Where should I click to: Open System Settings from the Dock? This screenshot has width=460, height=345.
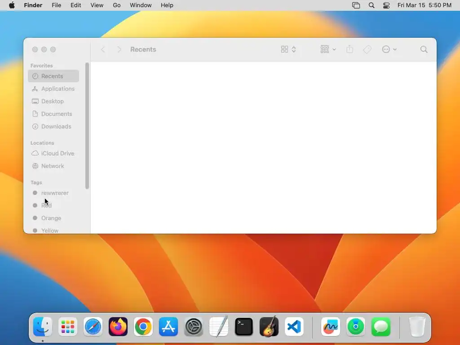tap(194, 327)
